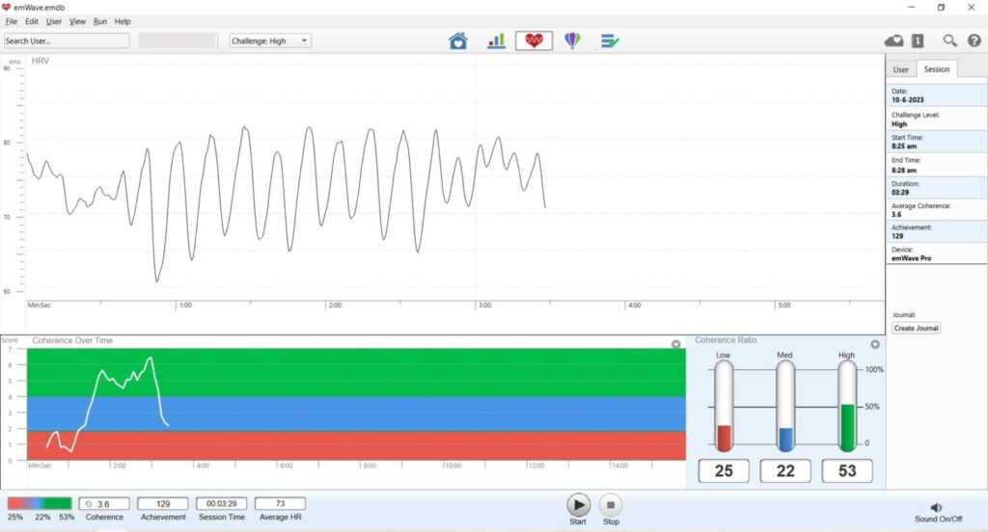Switch to the User tab
This screenshot has height=532, width=988.
(x=901, y=69)
